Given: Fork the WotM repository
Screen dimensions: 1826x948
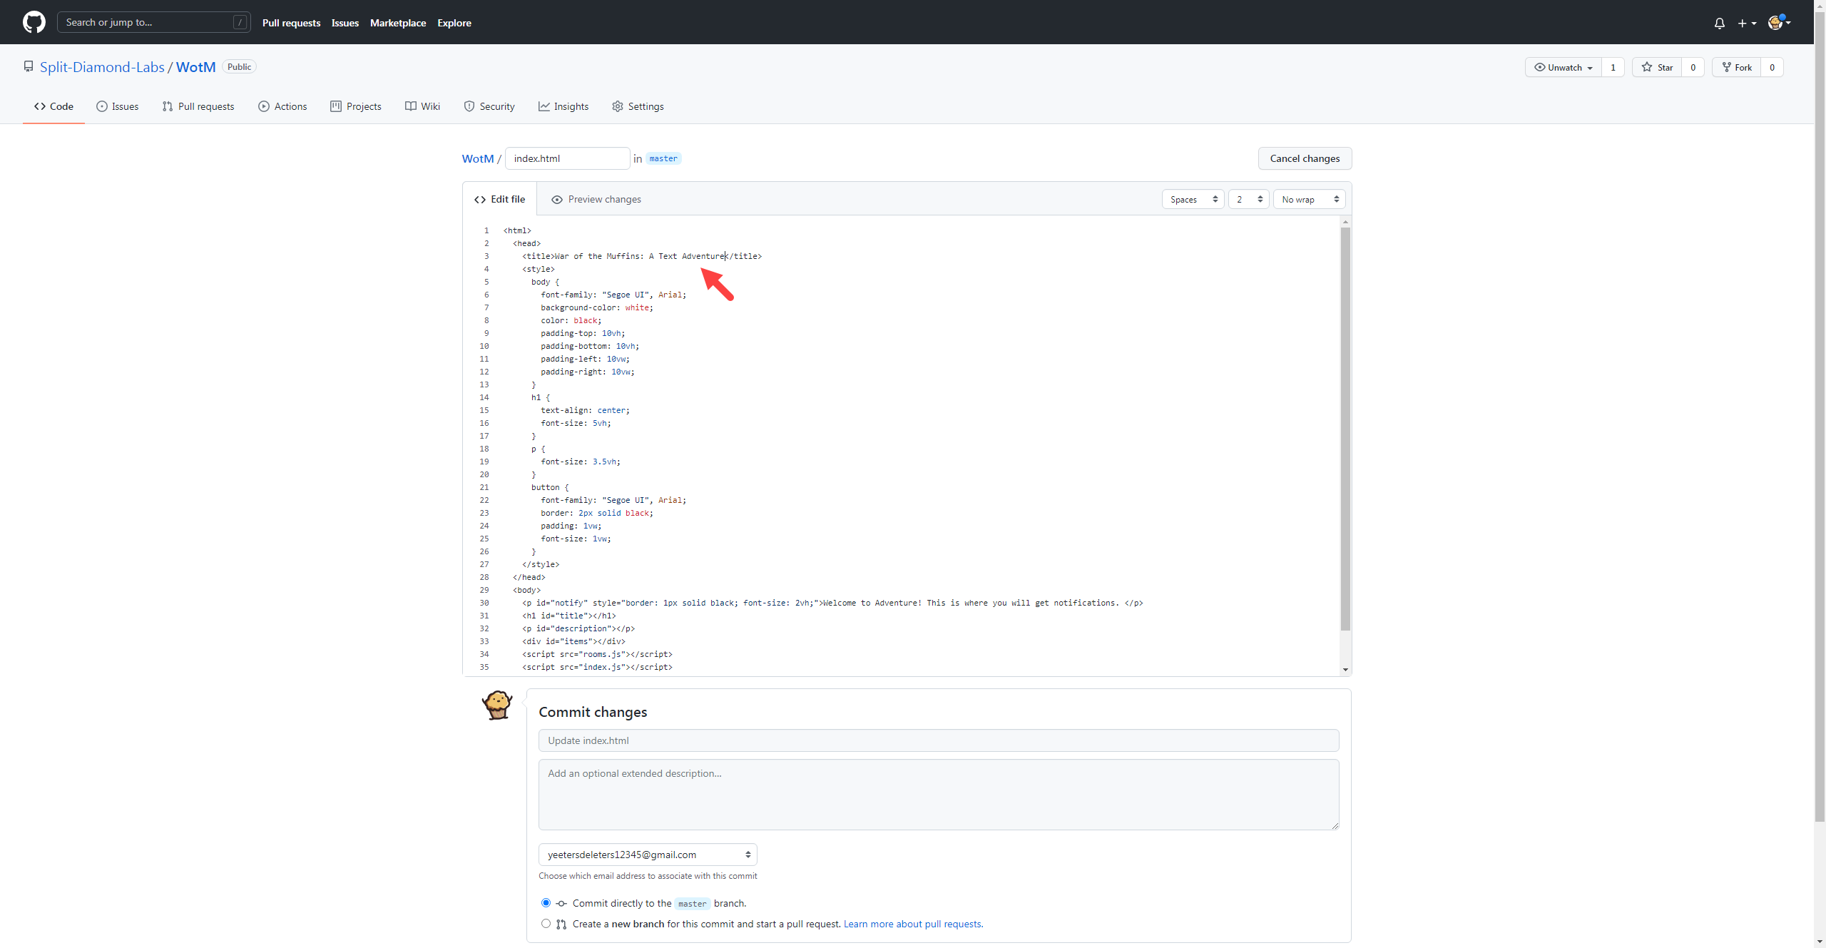Looking at the screenshot, I should click(x=1737, y=67).
